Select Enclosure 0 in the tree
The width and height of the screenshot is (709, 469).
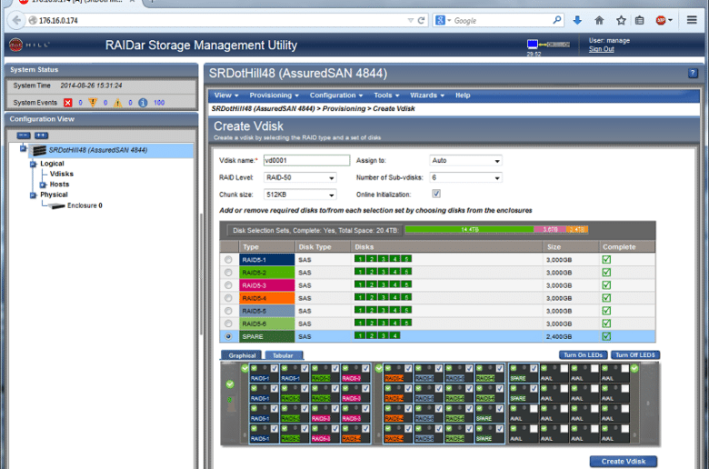click(x=85, y=205)
